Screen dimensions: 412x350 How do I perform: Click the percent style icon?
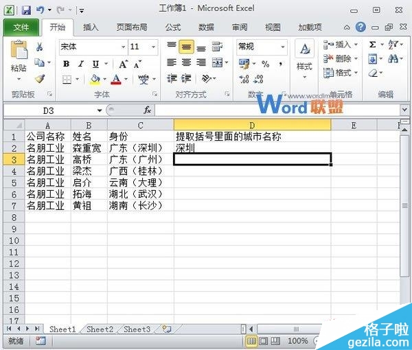click(264, 64)
